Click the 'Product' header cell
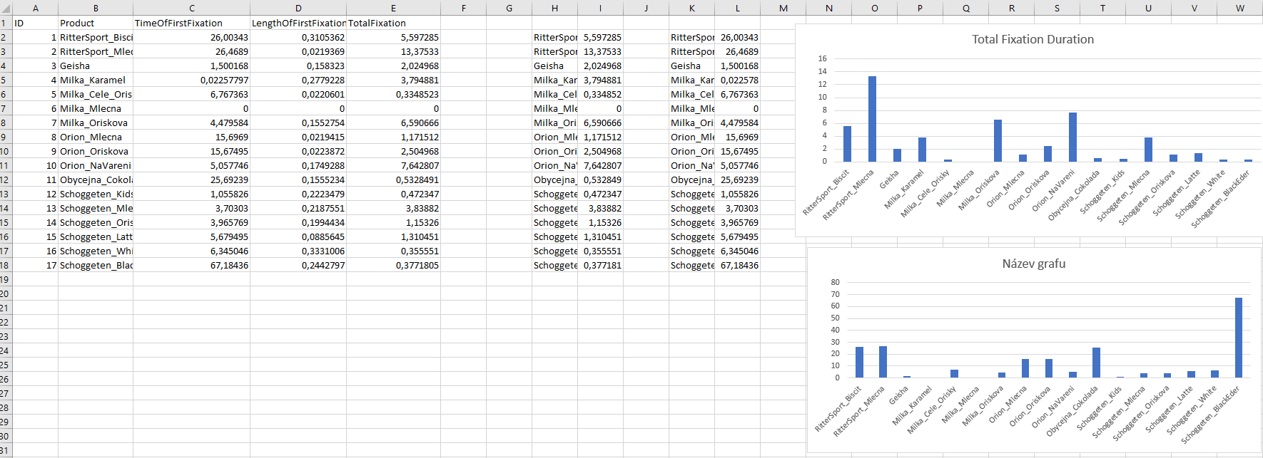The width and height of the screenshot is (1263, 458). click(x=96, y=23)
